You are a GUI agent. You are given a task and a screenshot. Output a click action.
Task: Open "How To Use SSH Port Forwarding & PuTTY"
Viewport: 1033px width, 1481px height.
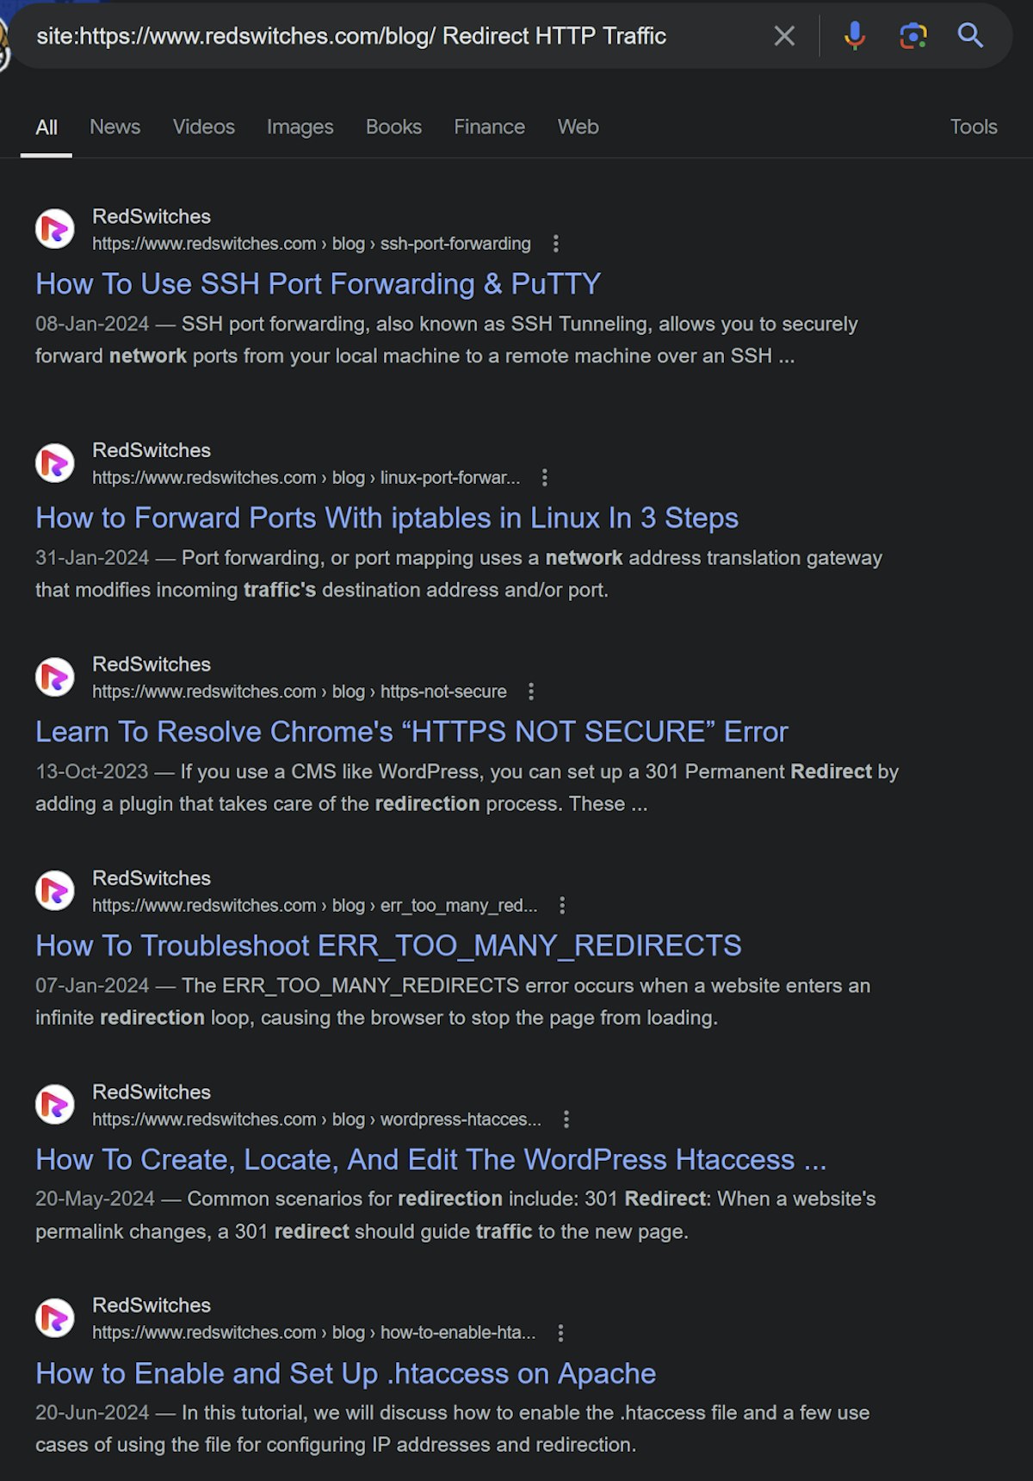318,284
